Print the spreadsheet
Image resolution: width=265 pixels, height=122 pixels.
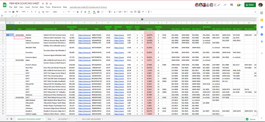(x=13, y=12)
